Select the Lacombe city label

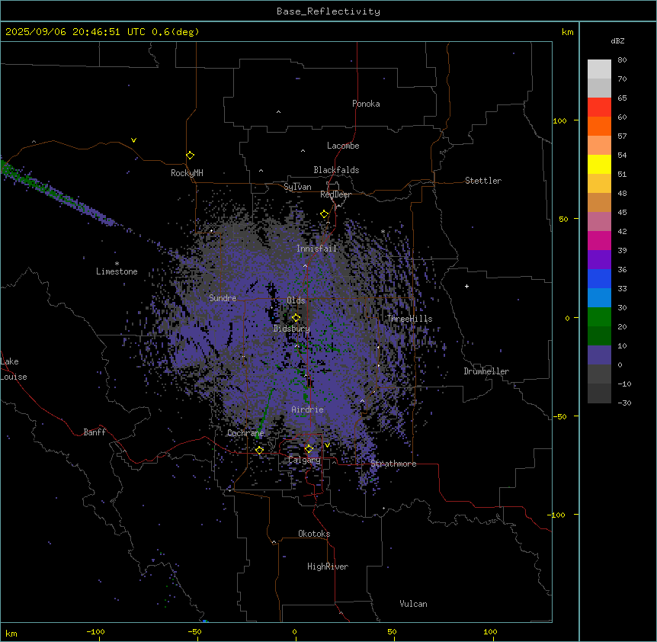pyautogui.click(x=343, y=146)
